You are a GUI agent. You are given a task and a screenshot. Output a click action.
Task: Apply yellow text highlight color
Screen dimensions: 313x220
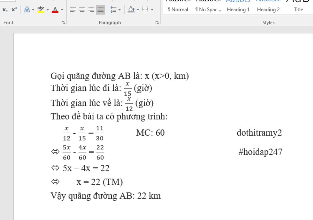pos(41,9)
